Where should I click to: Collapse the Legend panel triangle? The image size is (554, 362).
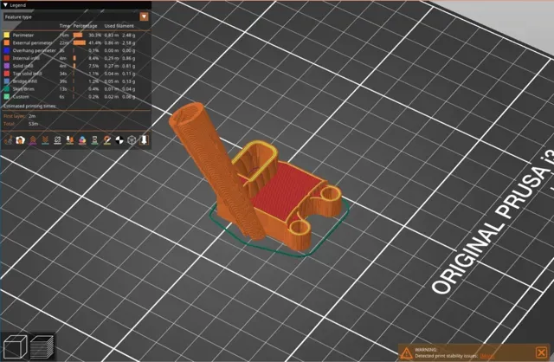(x=5, y=5)
